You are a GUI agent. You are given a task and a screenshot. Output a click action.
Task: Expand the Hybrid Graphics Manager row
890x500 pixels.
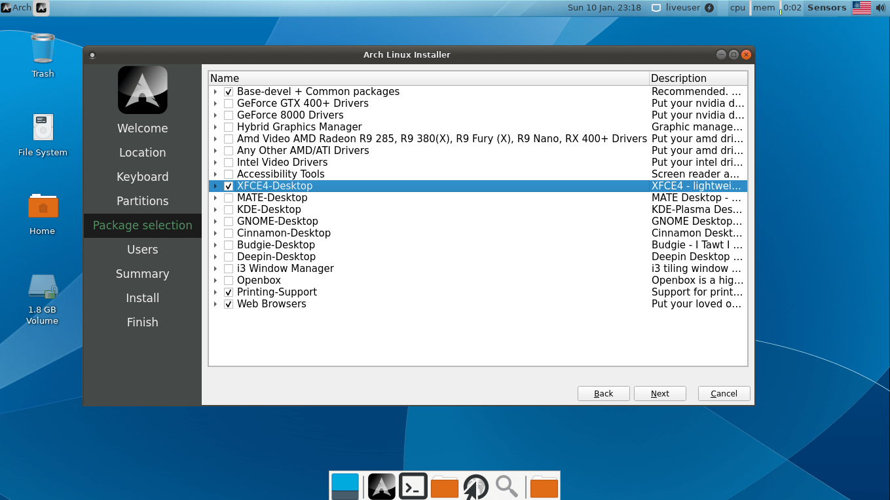[215, 127]
